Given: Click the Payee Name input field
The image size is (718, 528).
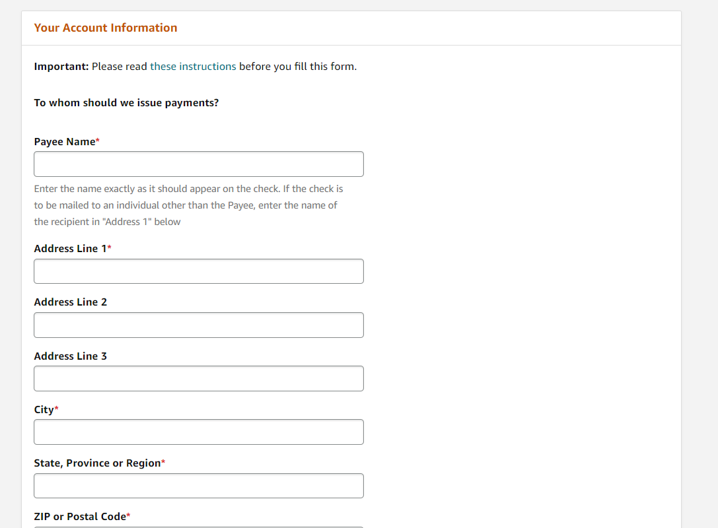Looking at the screenshot, I should 198,164.
